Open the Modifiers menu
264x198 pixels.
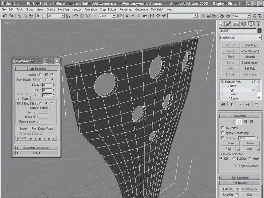pos(64,10)
